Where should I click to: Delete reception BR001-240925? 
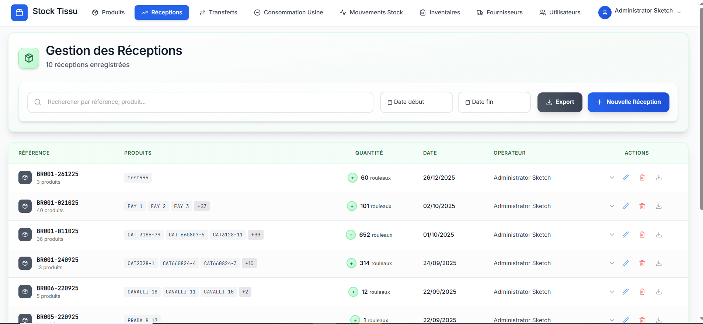642,263
